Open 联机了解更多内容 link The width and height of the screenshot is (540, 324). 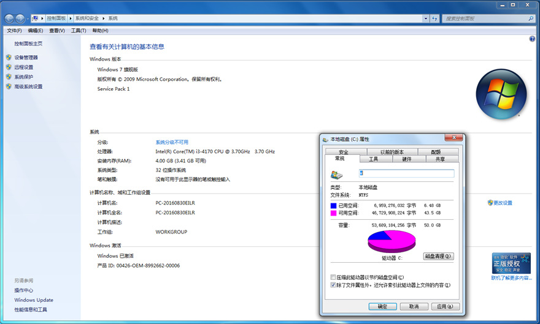(511, 278)
